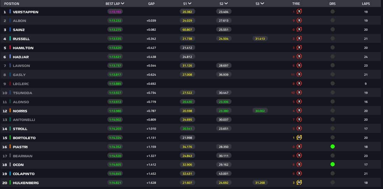Click Hadjar's lap count 24

(366, 57)
